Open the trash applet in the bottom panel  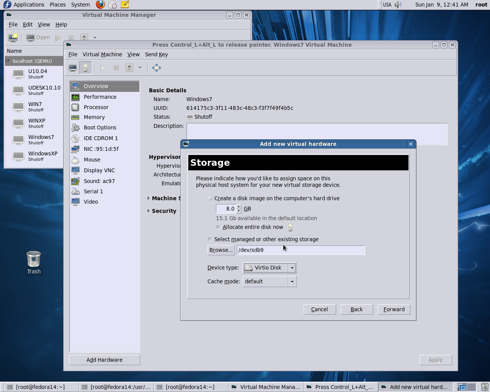pyautogui.click(x=485, y=387)
